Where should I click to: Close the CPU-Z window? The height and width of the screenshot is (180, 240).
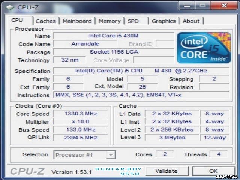(224, 6)
